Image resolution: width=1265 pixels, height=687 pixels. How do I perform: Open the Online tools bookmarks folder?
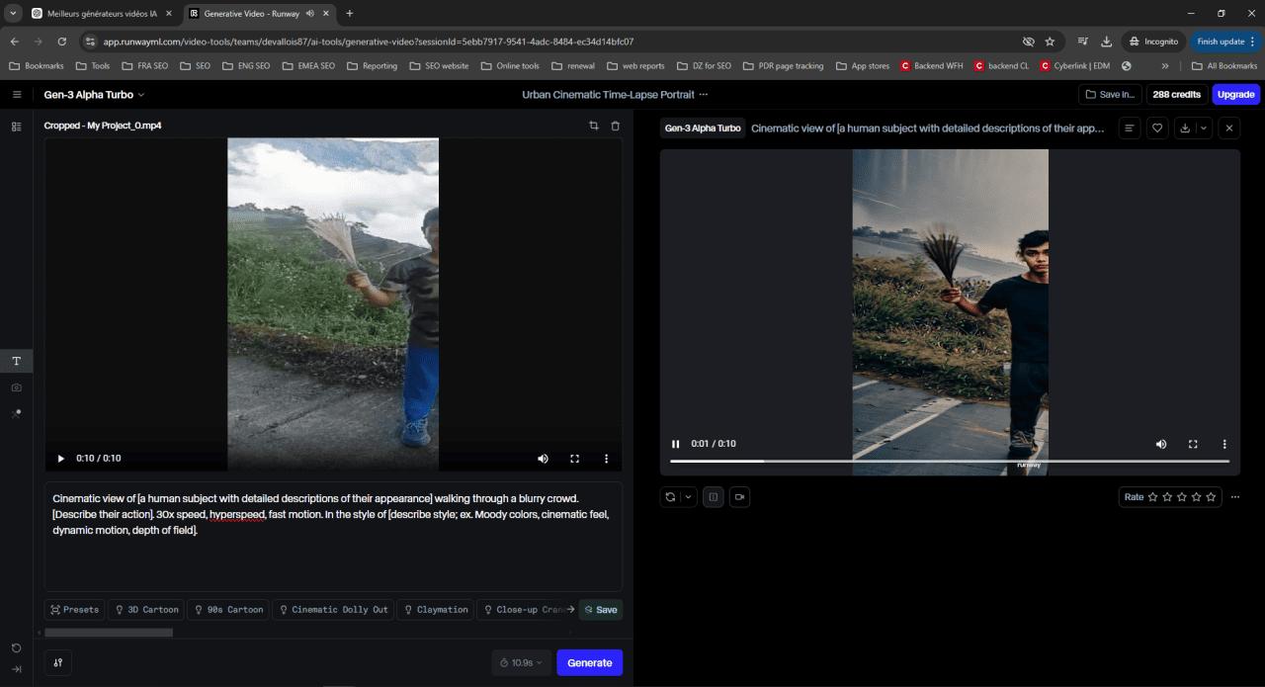coord(510,66)
